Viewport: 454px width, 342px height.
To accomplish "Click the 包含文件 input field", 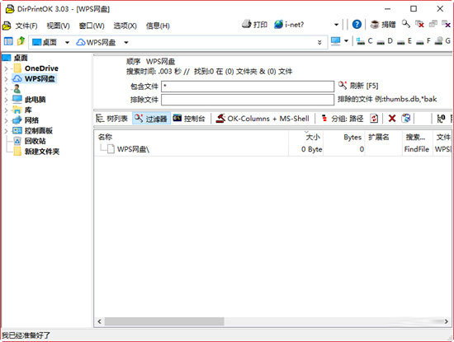I will (248, 87).
